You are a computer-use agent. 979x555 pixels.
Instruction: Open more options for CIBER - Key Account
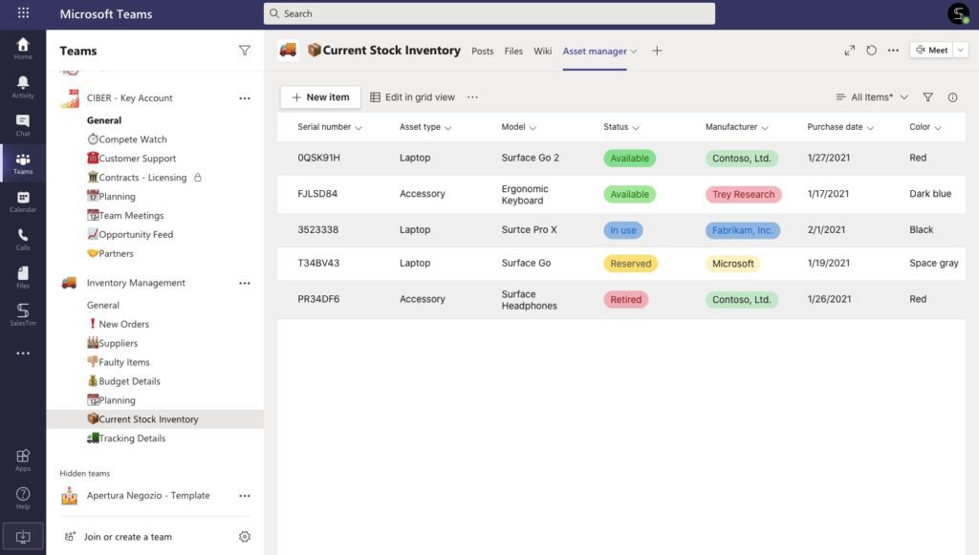pyautogui.click(x=245, y=97)
